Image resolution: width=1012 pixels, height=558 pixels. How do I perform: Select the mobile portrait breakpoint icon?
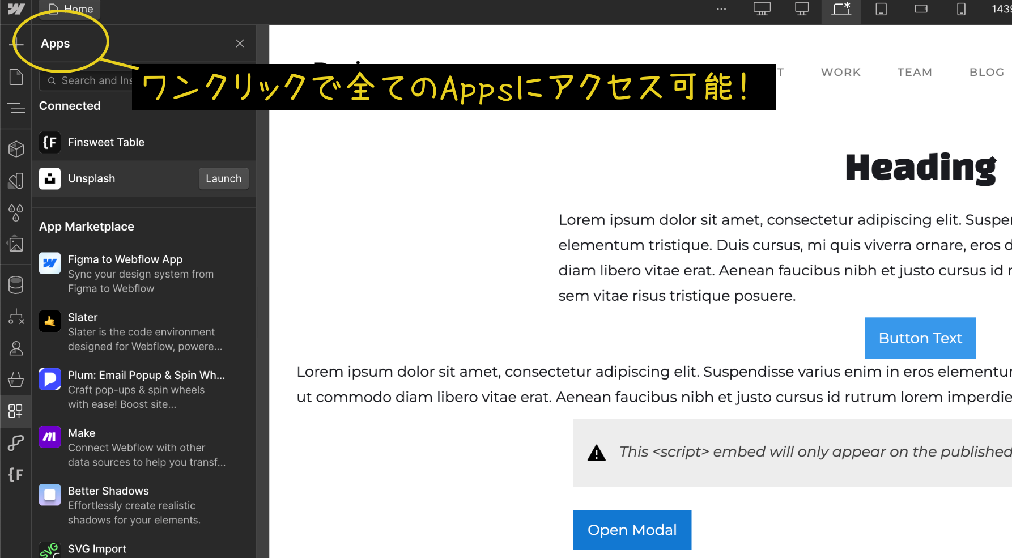pos(961,9)
